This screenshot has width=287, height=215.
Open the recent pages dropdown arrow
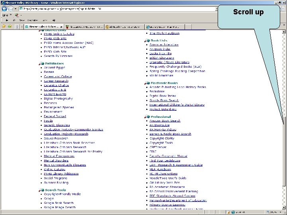tap(16, 9)
